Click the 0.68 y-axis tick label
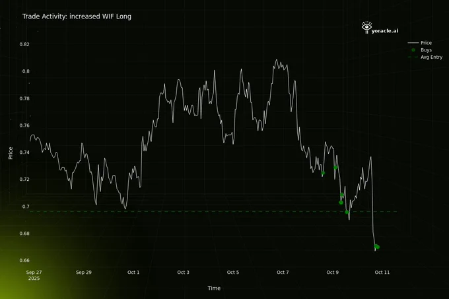 pyautogui.click(x=24, y=234)
